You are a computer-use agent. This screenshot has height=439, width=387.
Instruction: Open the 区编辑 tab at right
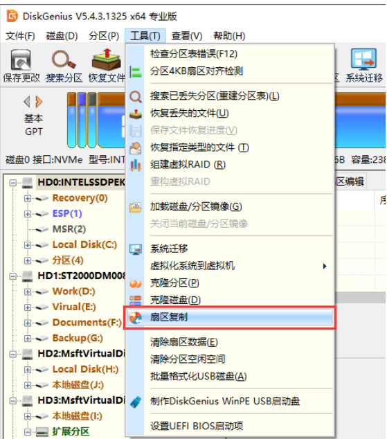[x=350, y=181]
